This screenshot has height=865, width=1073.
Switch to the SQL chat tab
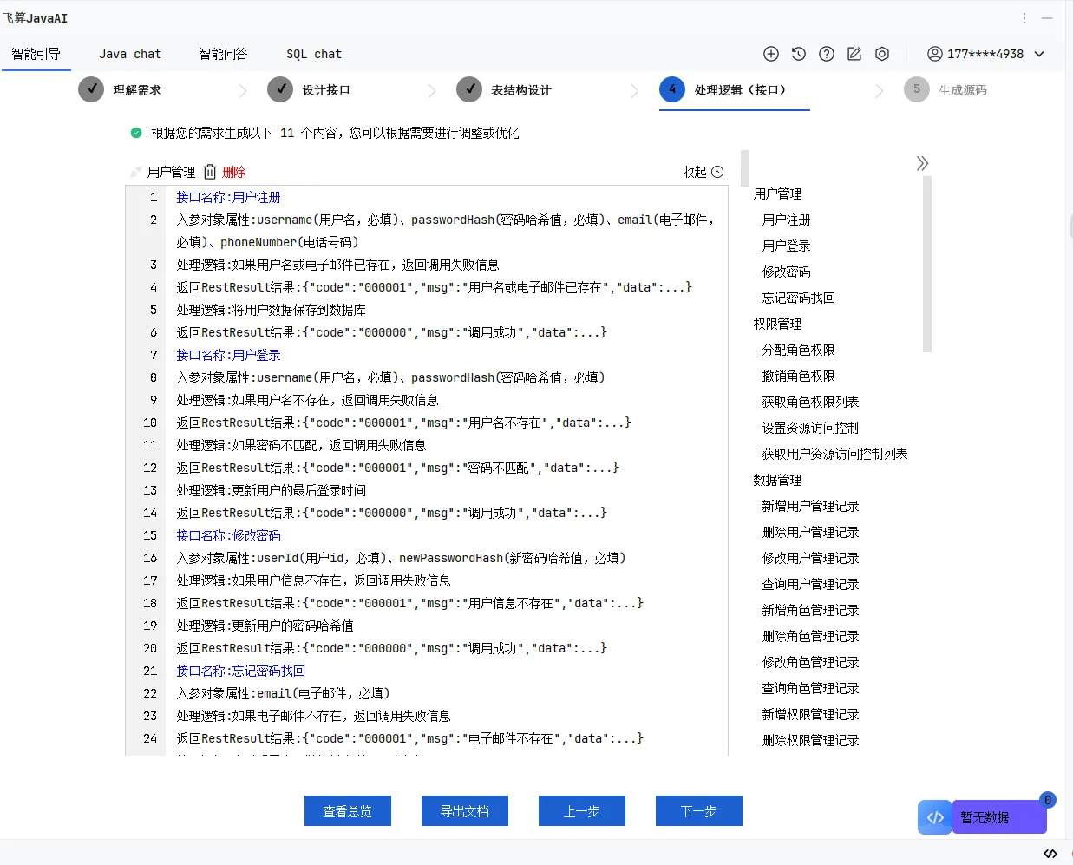(314, 54)
